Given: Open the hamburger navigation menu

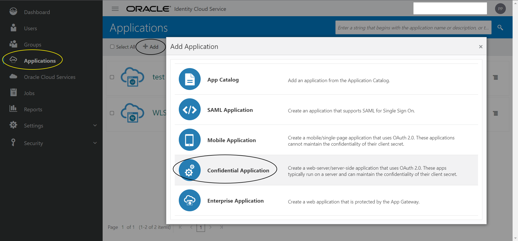Looking at the screenshot, I should [x=115, y=9].
